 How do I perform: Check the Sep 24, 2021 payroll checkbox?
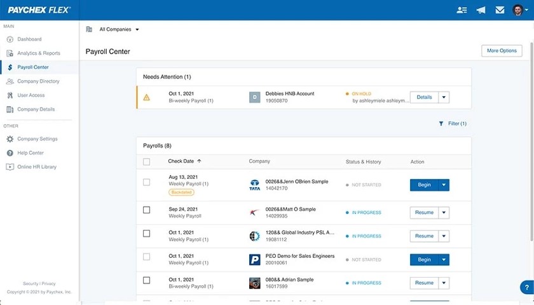[x=146, y=210]
